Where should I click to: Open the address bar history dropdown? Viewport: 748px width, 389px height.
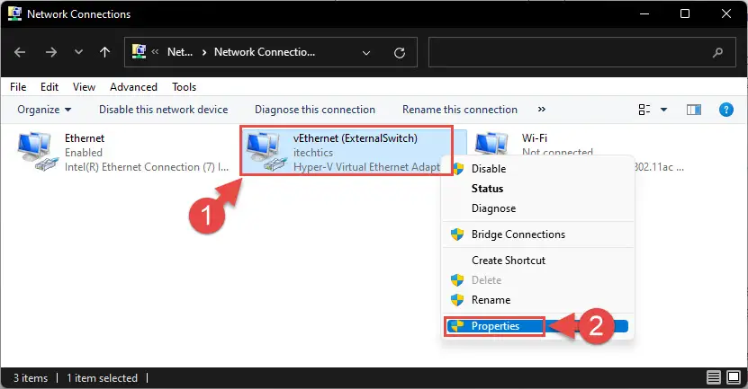coord(365,52)
